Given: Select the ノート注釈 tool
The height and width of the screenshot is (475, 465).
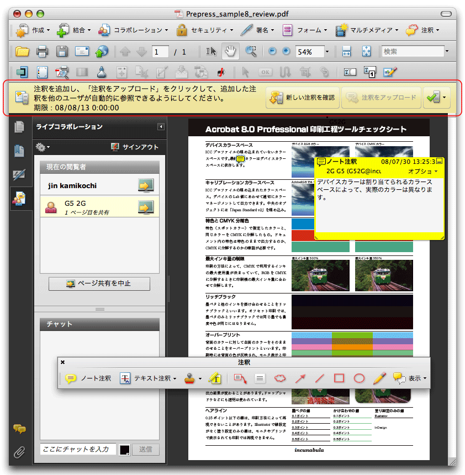Looking at the screenshot, I should 88,378.
